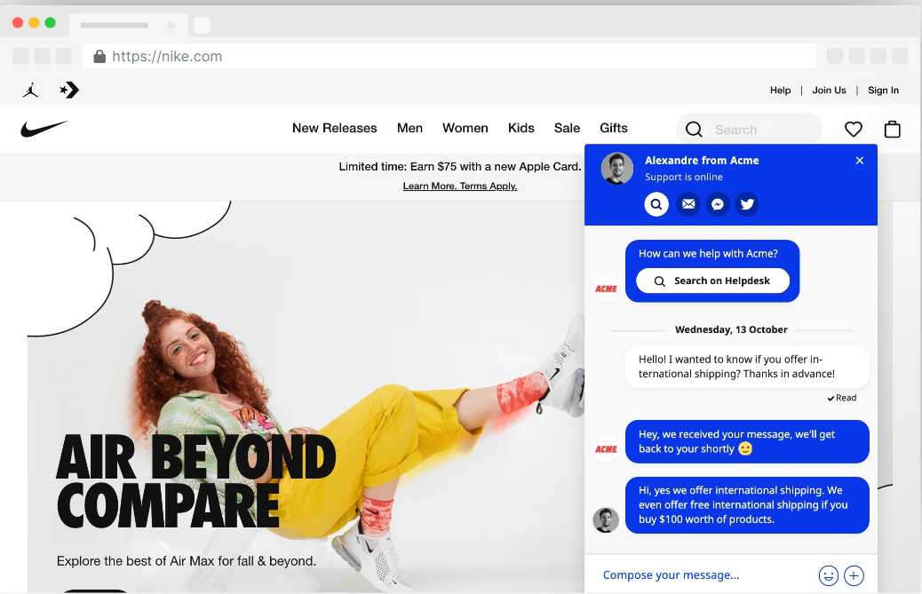Image resolution: width=922 pixels, height=594 pixels.
Task: Click the Converse star chevron logo
Action: [x=69, y=90]
